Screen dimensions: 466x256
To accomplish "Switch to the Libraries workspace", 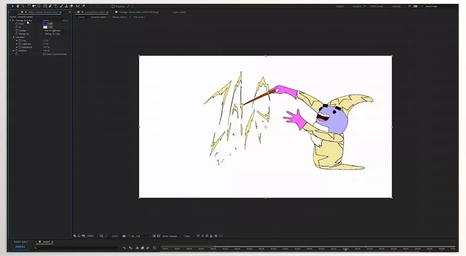I will (x=396, y=6).
